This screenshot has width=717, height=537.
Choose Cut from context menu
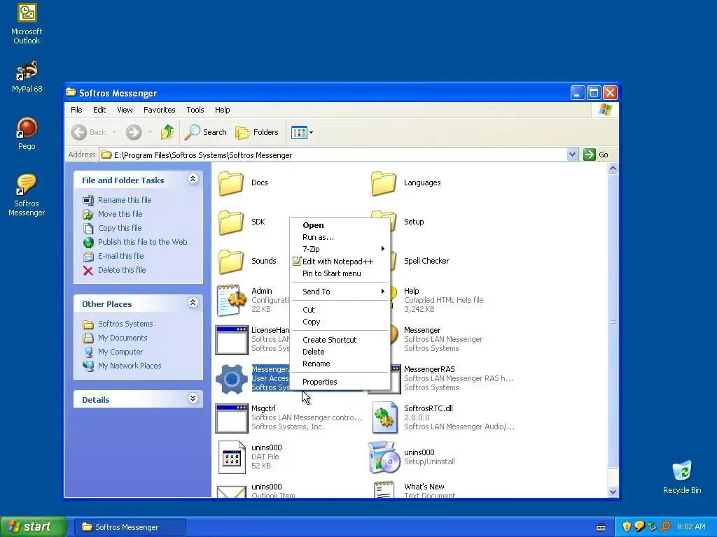click(x=340, y=310)
